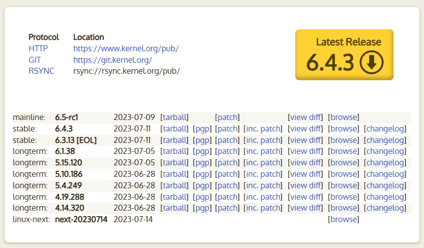
Task: Click the download arrow icon on Latest Release
Action: point(371,62)
